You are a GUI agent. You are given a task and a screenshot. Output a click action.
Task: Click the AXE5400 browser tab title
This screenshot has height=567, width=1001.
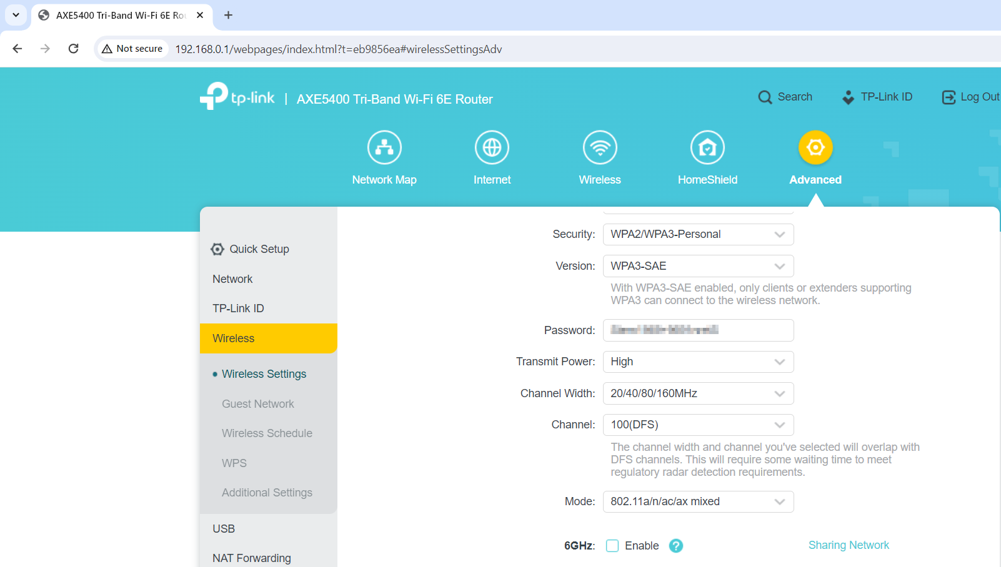click(121, 15)
